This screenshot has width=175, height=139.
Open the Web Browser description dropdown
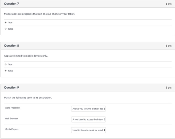point(88,119)
